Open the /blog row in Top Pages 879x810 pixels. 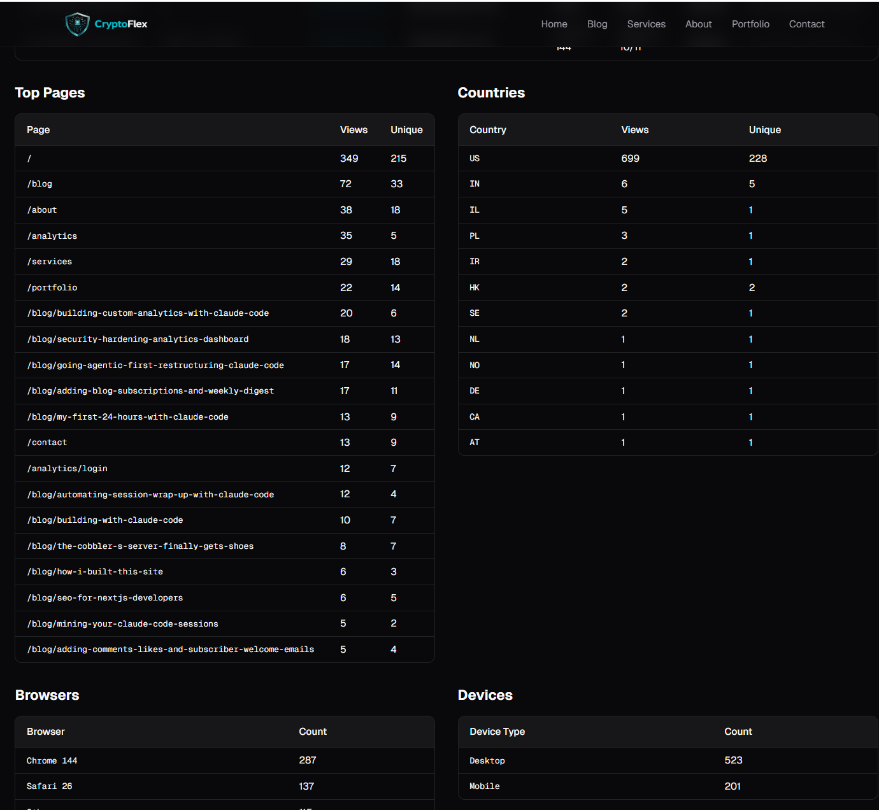click(39, 184)
